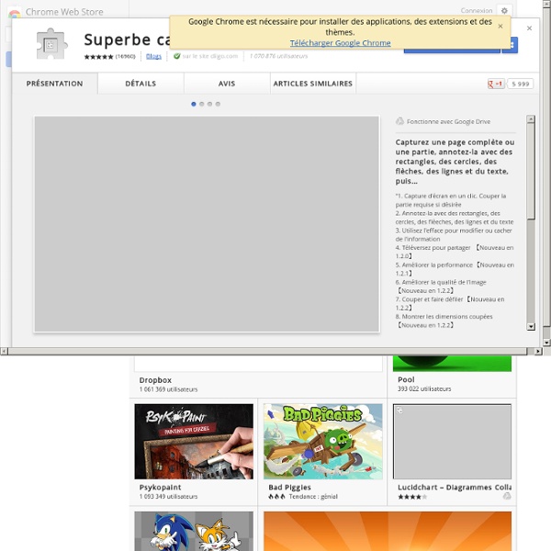Viewport: 551px width, 551px height.
Task: Click horizontal scrollbar left arrow
Action: [4, 351]
